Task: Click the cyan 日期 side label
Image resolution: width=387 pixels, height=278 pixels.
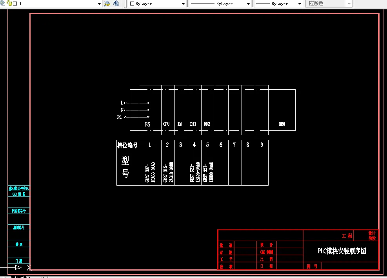Action: pos(19,261)
